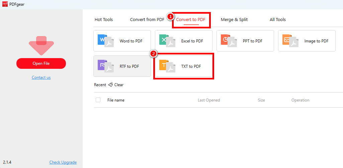This screenshot has width=343, height=168.
Task: Choose the Excel to PDF label
Action: tap(192, 41)
